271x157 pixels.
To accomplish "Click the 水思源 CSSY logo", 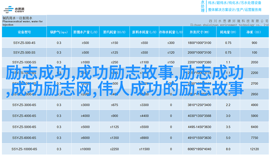I will point(14,10).
